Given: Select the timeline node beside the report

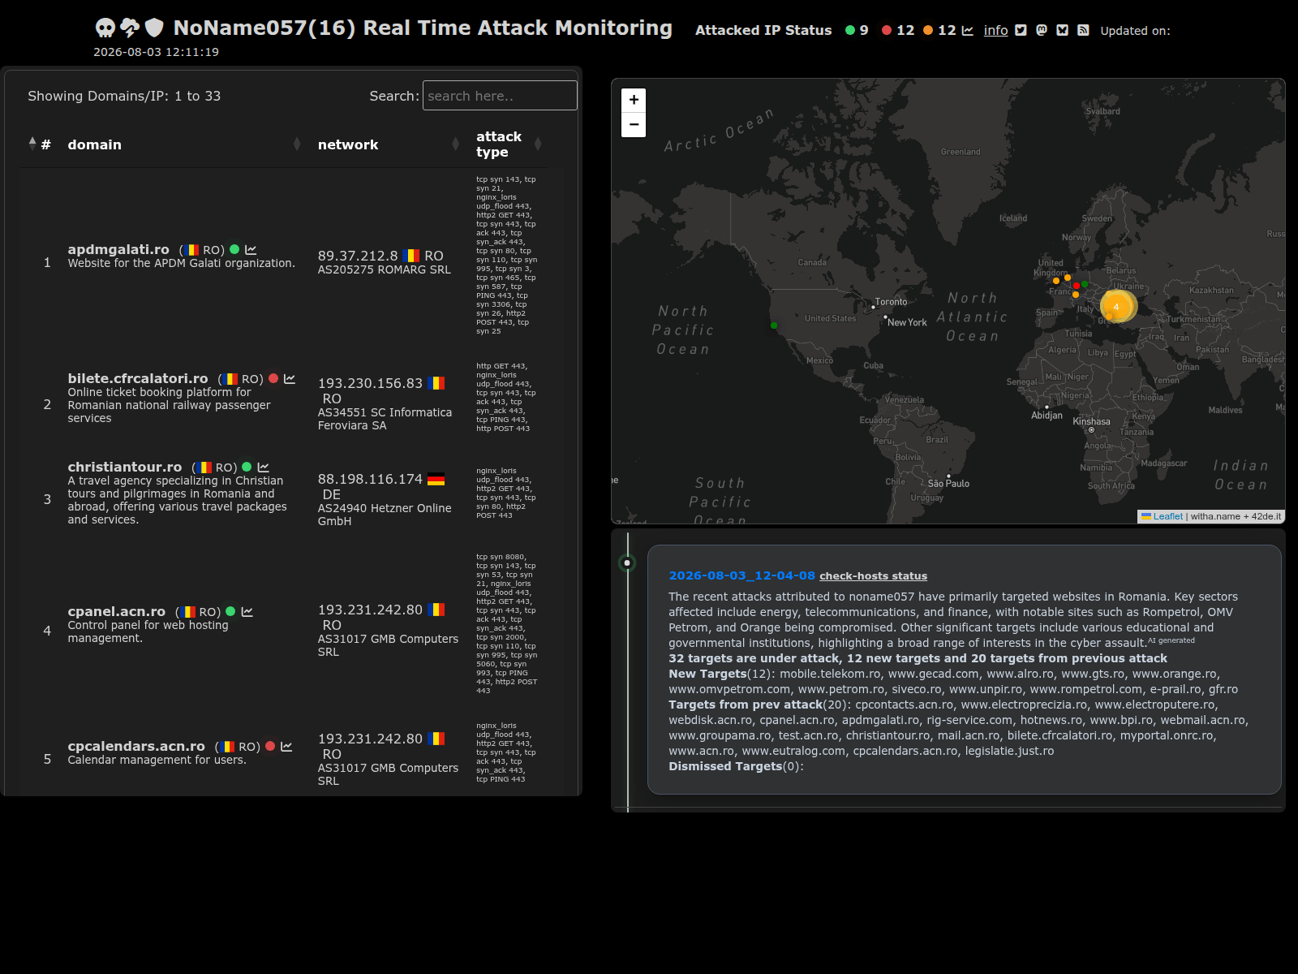Looking at the screenshot, I should click(x=627, y=562).
